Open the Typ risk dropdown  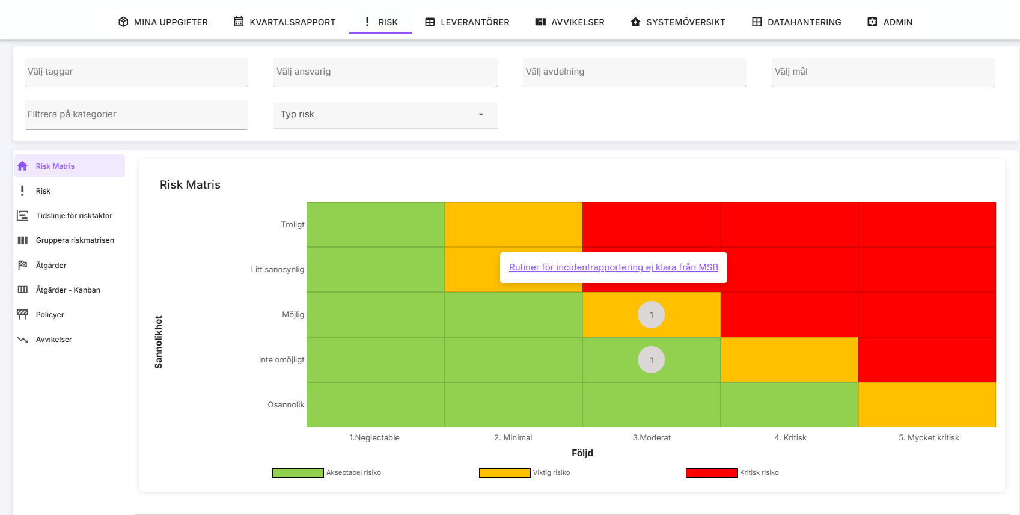tap(385, 114)
